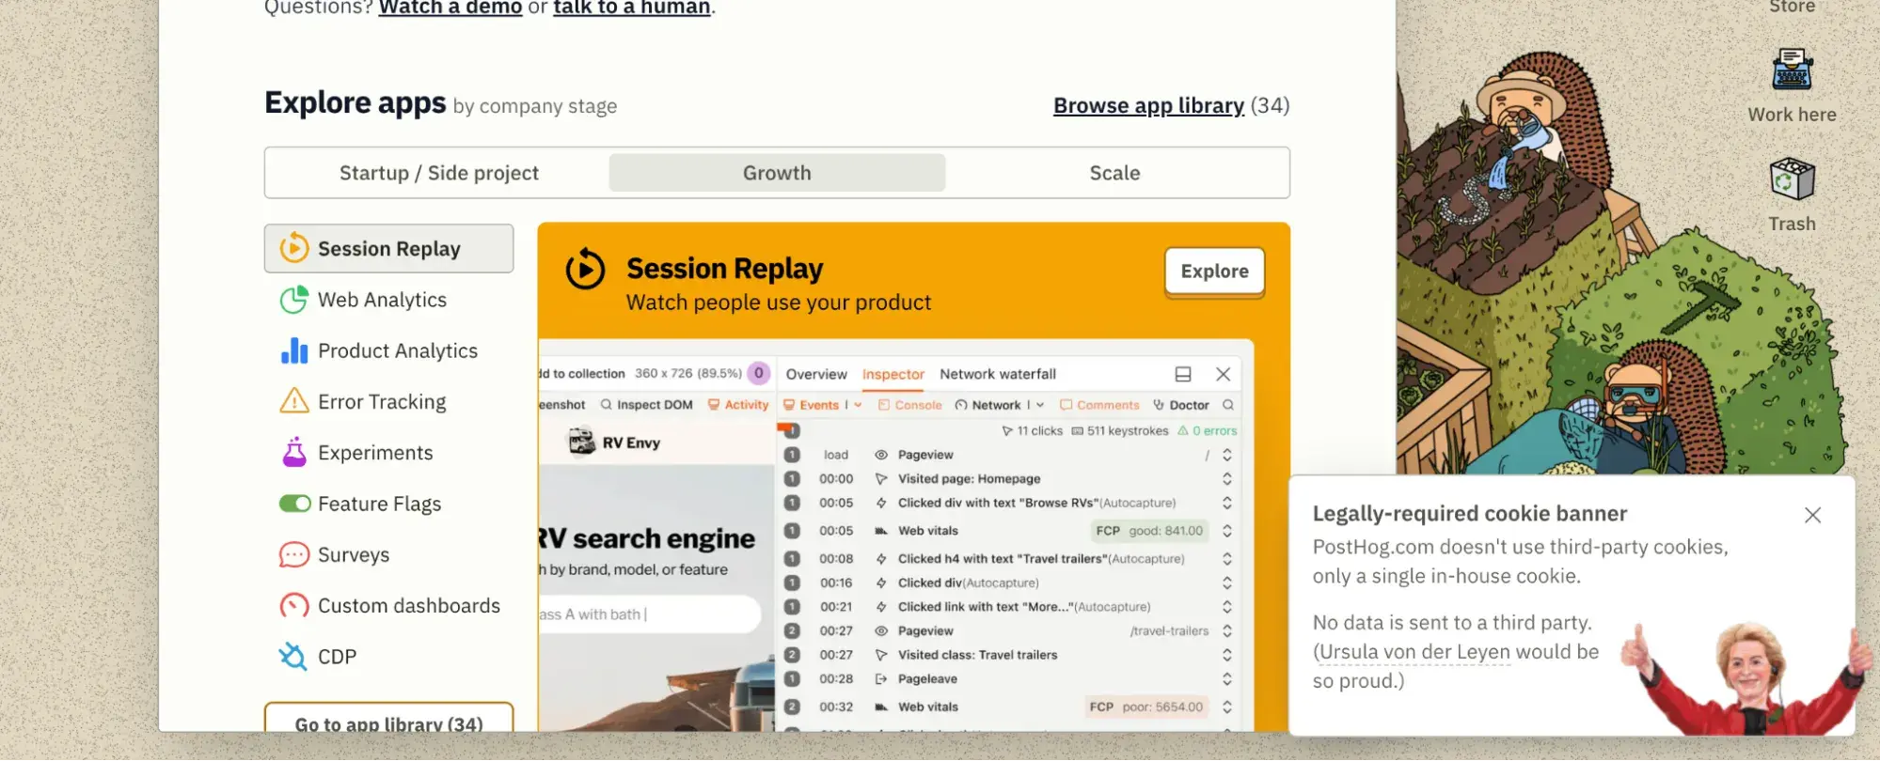The width and height of the screenshot is (1880, 761).
Task: Toggle the Doctor filter
Action: [1181, 405]
